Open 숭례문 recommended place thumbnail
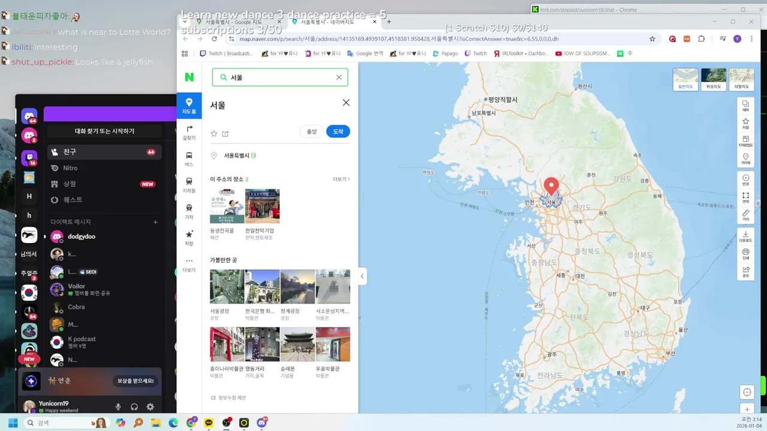The width and height of the screenshot is (767, 431). coord(298,344)
